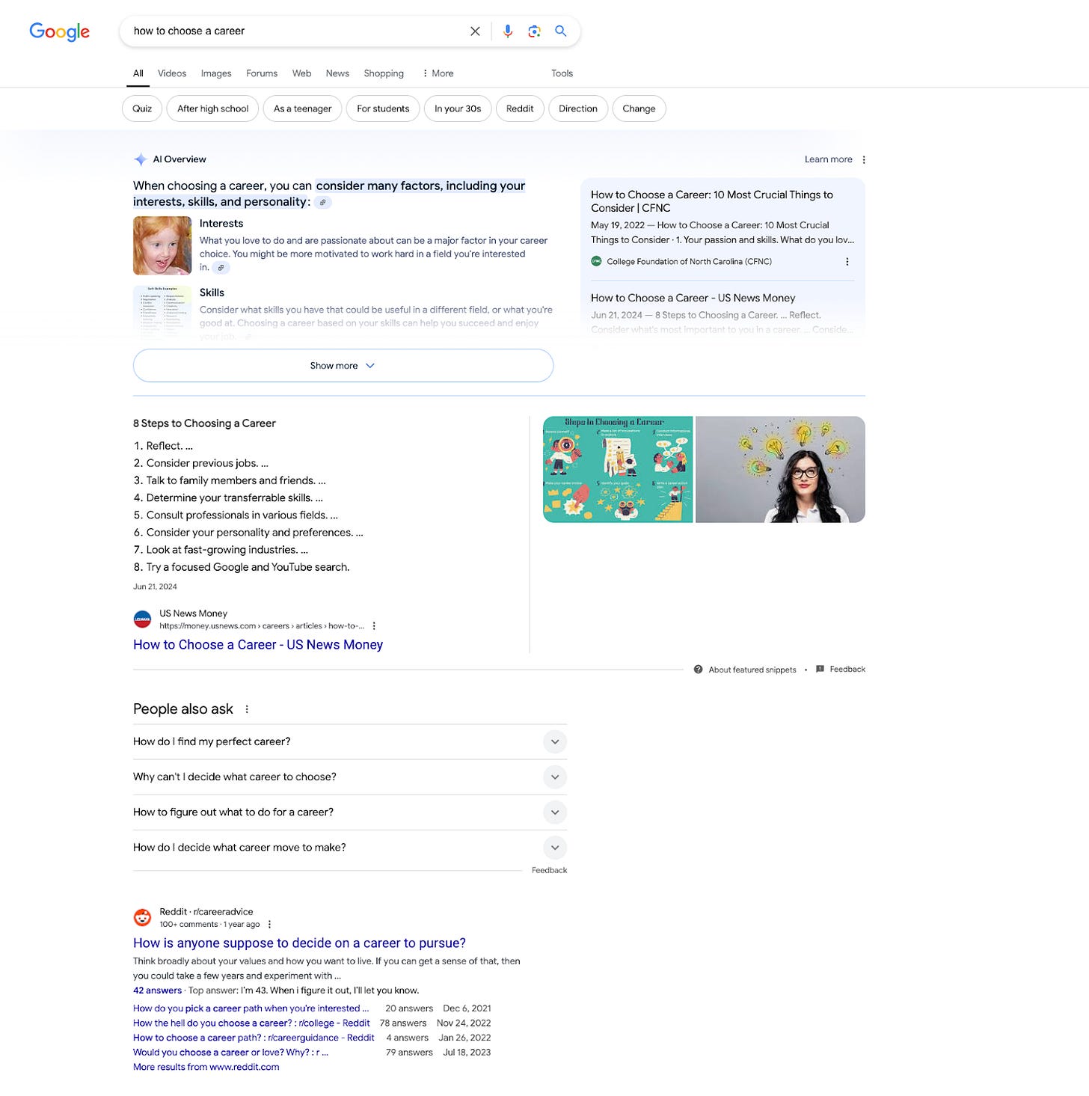Click the Google logo

tap(60, 31)
